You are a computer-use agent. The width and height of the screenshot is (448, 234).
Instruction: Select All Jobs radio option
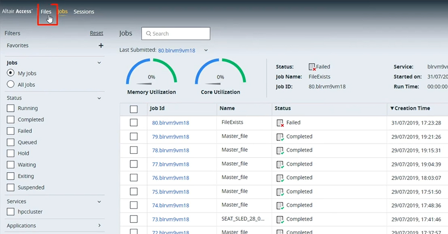pyautogui.click(x=11, y=84)
